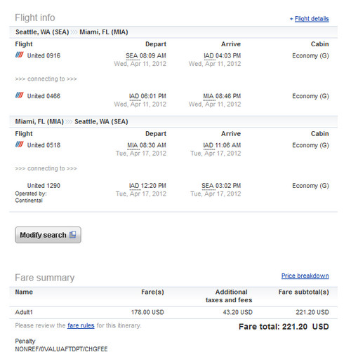Viewport: 351px width, 352px height.
Task: Click the popup icon on Modify search
Action: click(73, 234)
